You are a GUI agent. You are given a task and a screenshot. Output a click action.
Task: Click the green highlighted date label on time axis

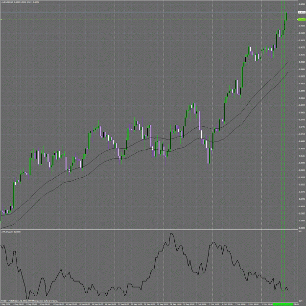(x=283, y=304)
